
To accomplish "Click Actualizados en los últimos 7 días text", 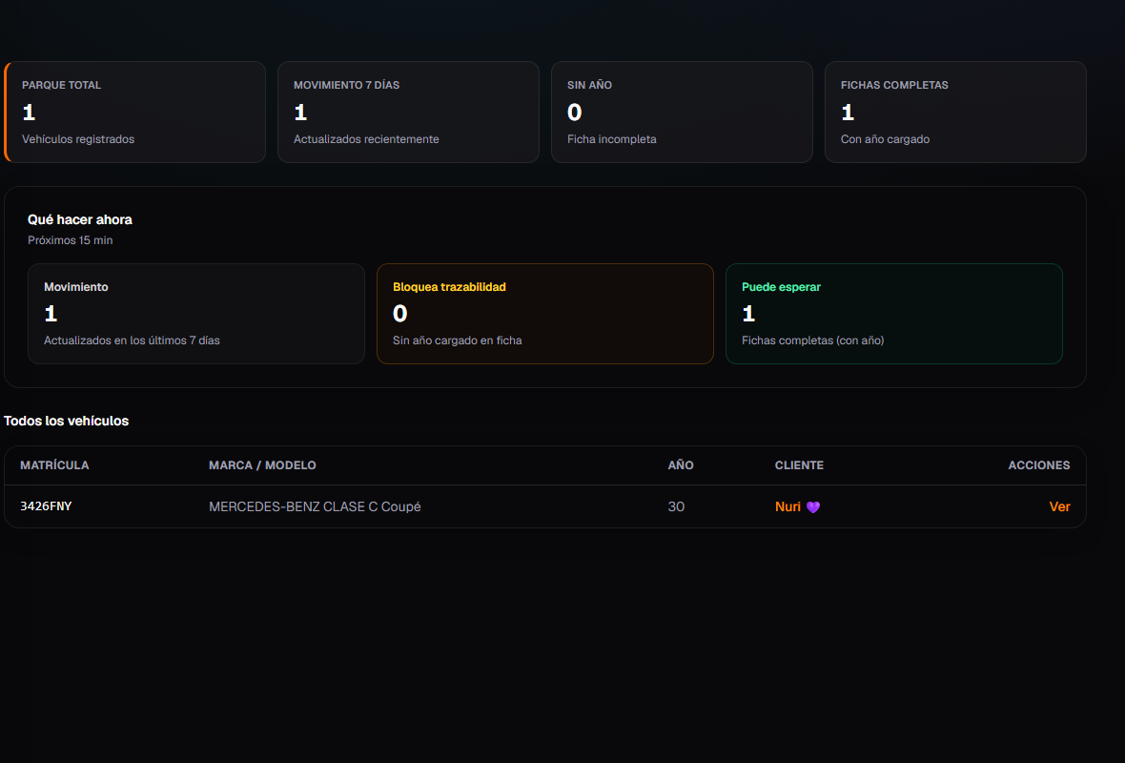I will click(132, 340).
